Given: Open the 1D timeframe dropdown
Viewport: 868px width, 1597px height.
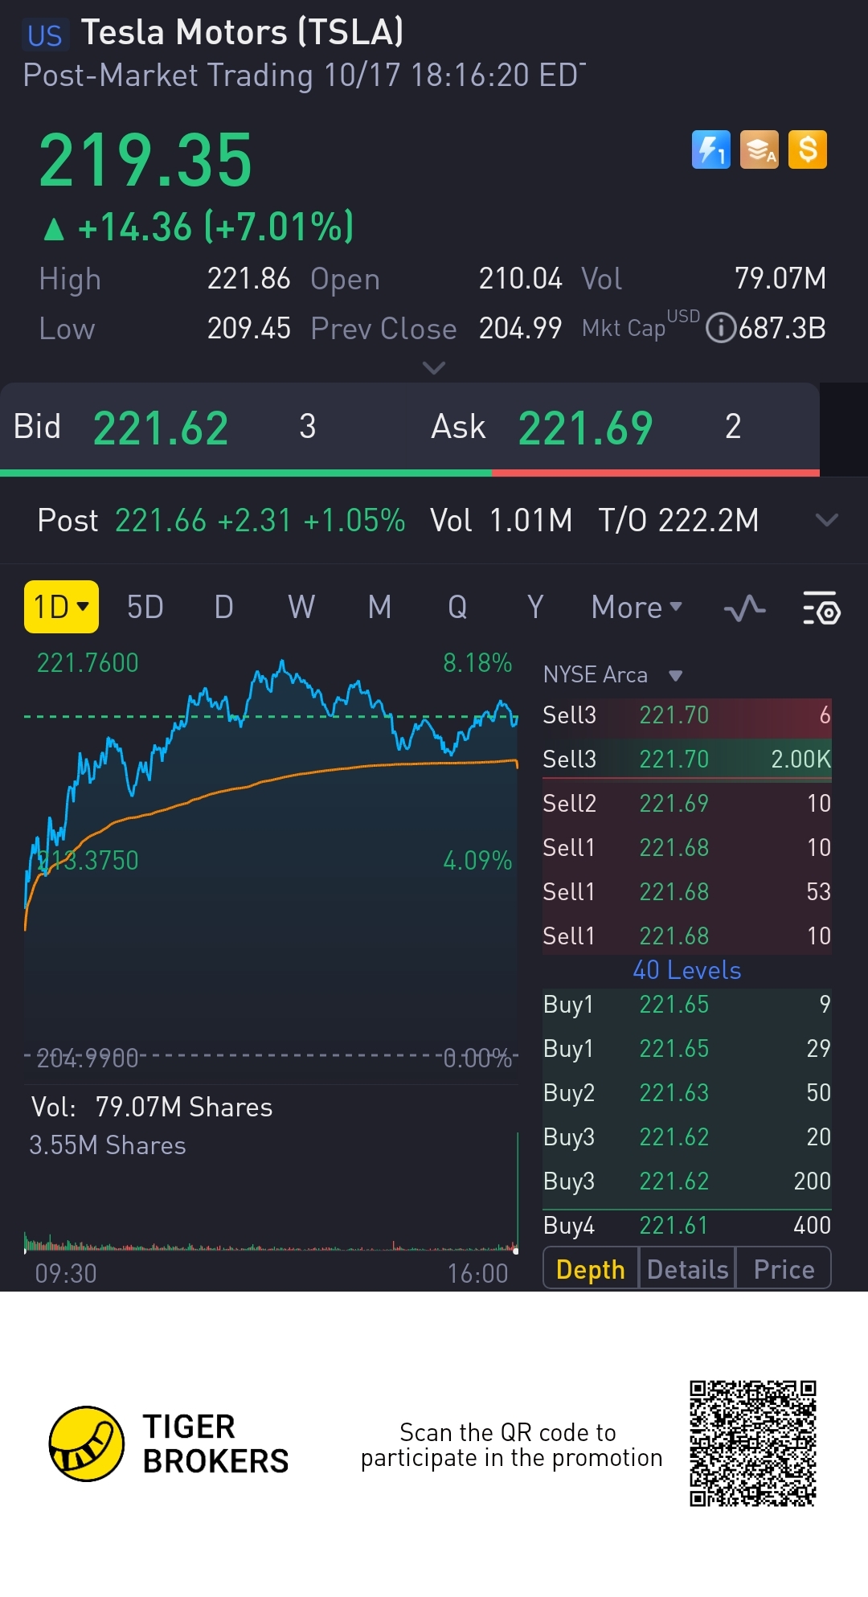Looking at the screenshot, I should [x=62, y=607].
